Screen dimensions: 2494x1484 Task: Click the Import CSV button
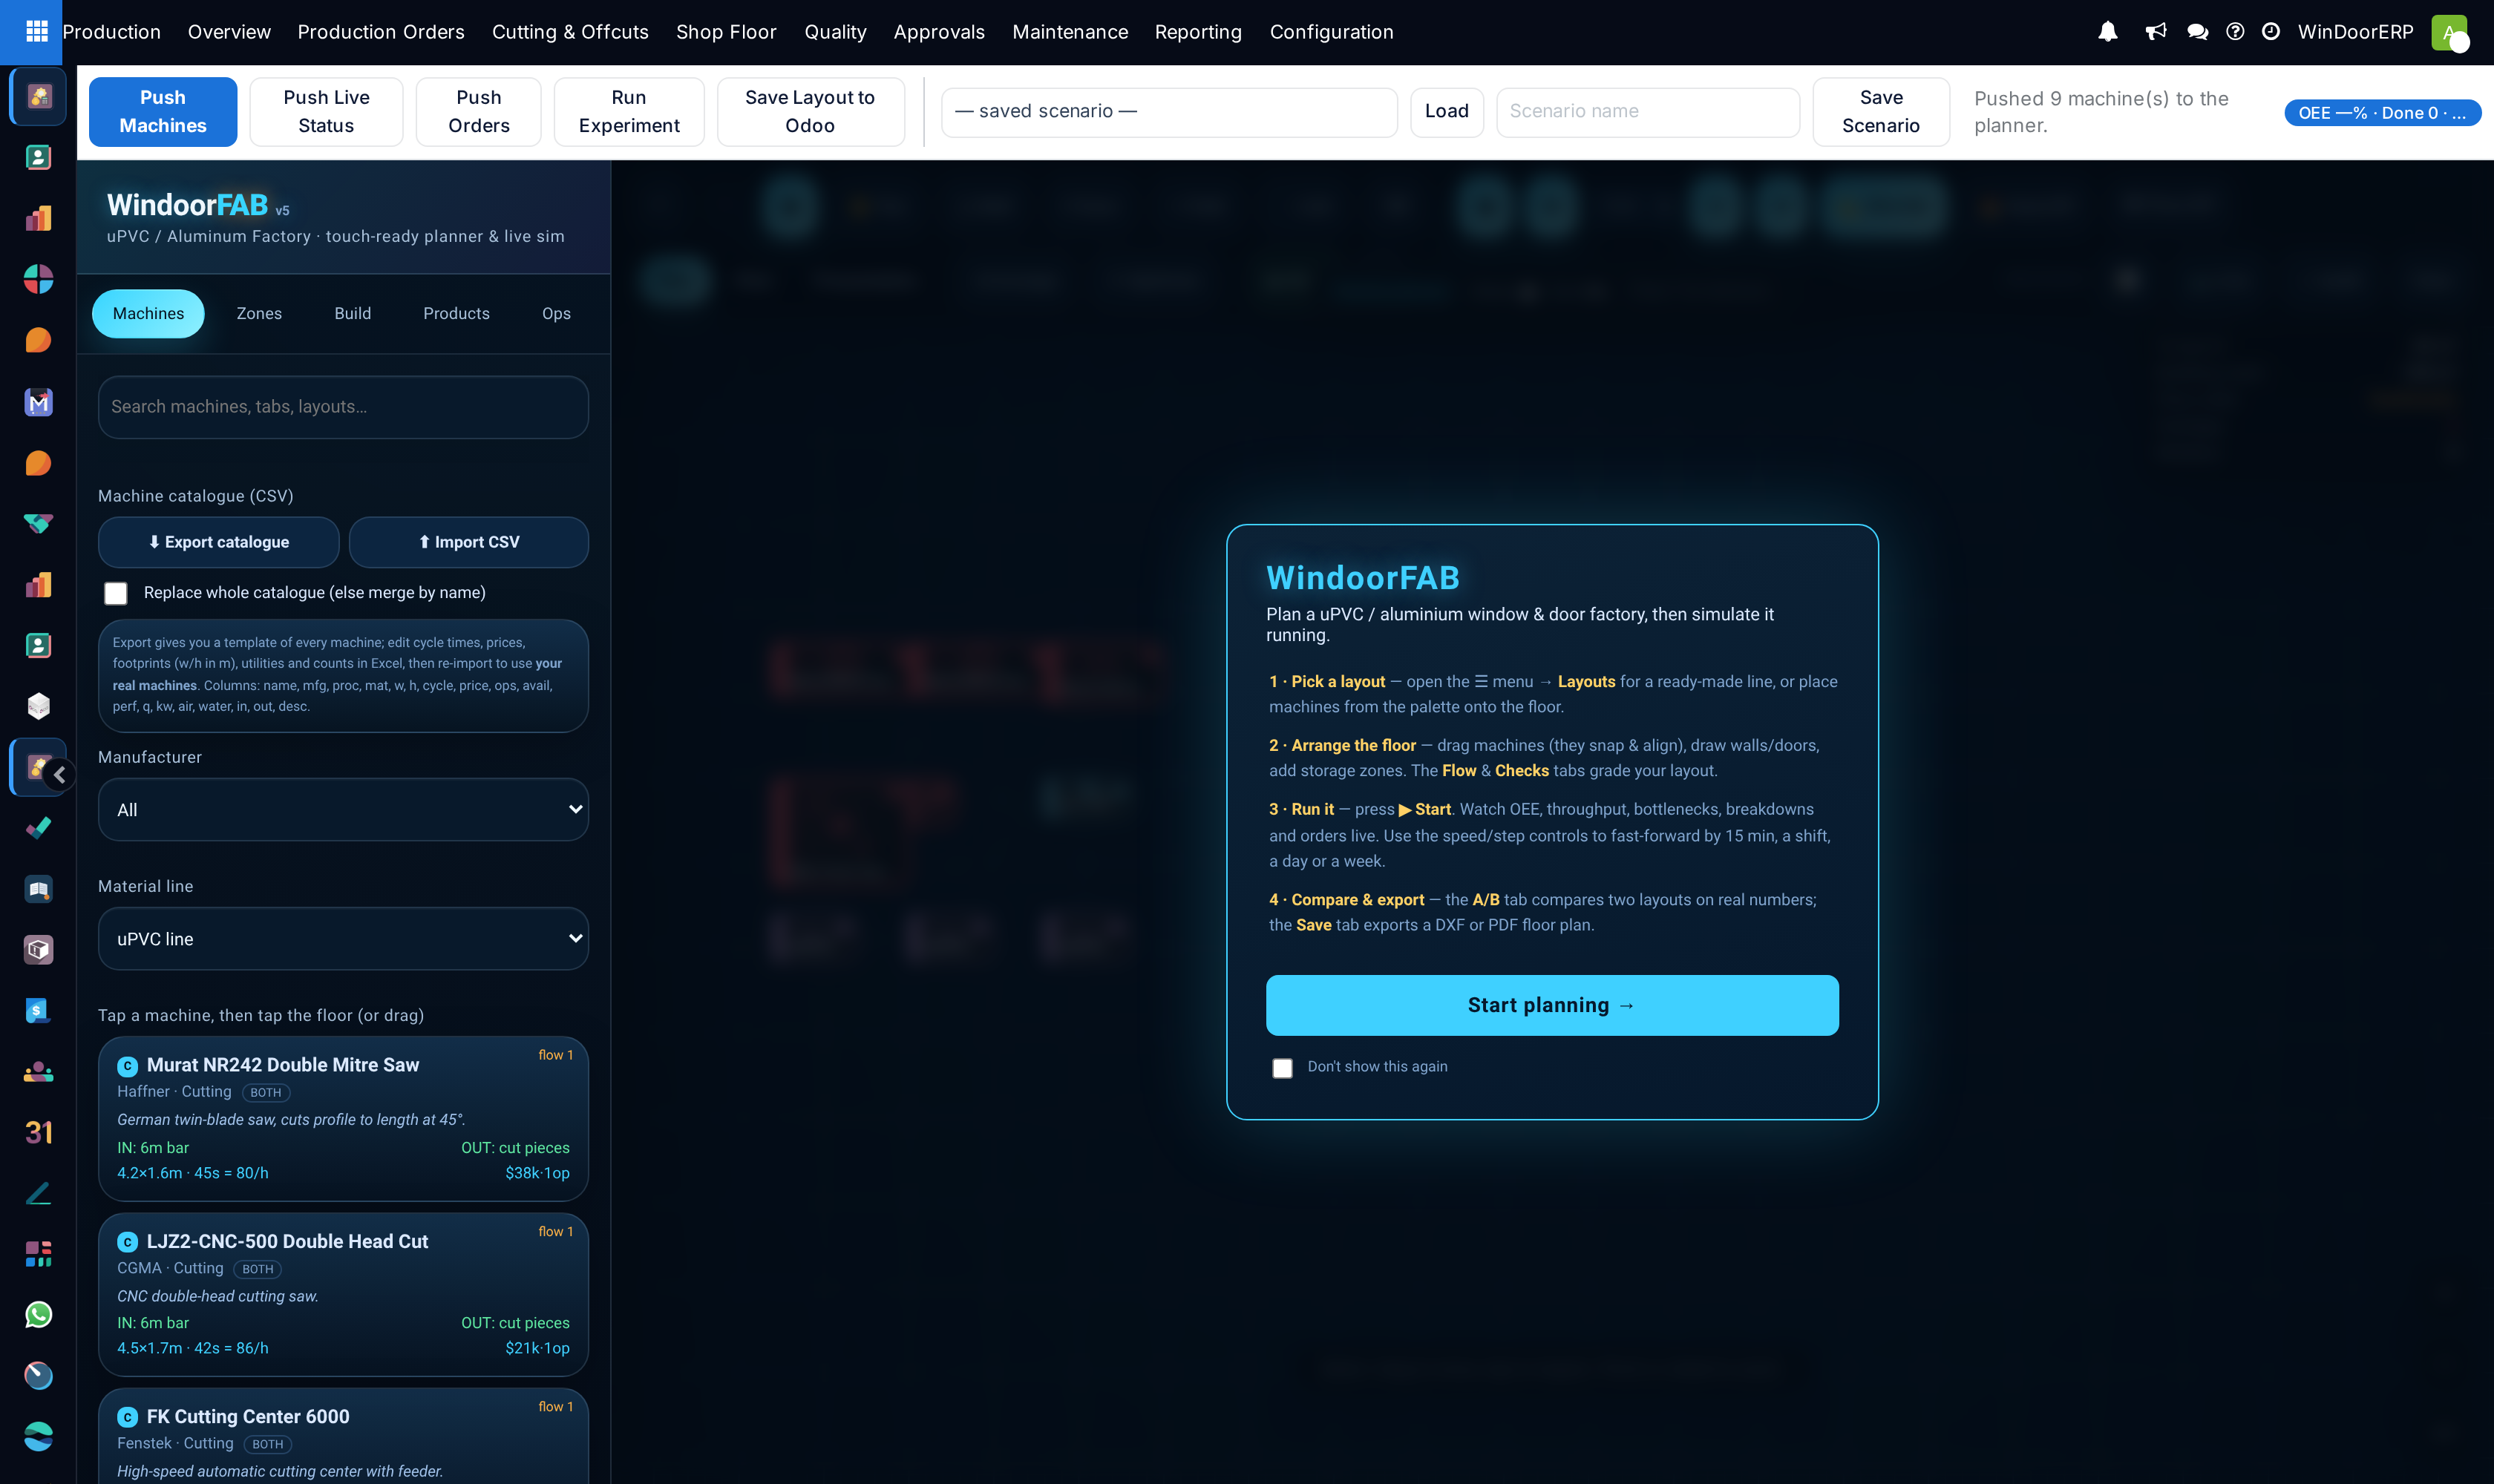(x=468, y=543)
